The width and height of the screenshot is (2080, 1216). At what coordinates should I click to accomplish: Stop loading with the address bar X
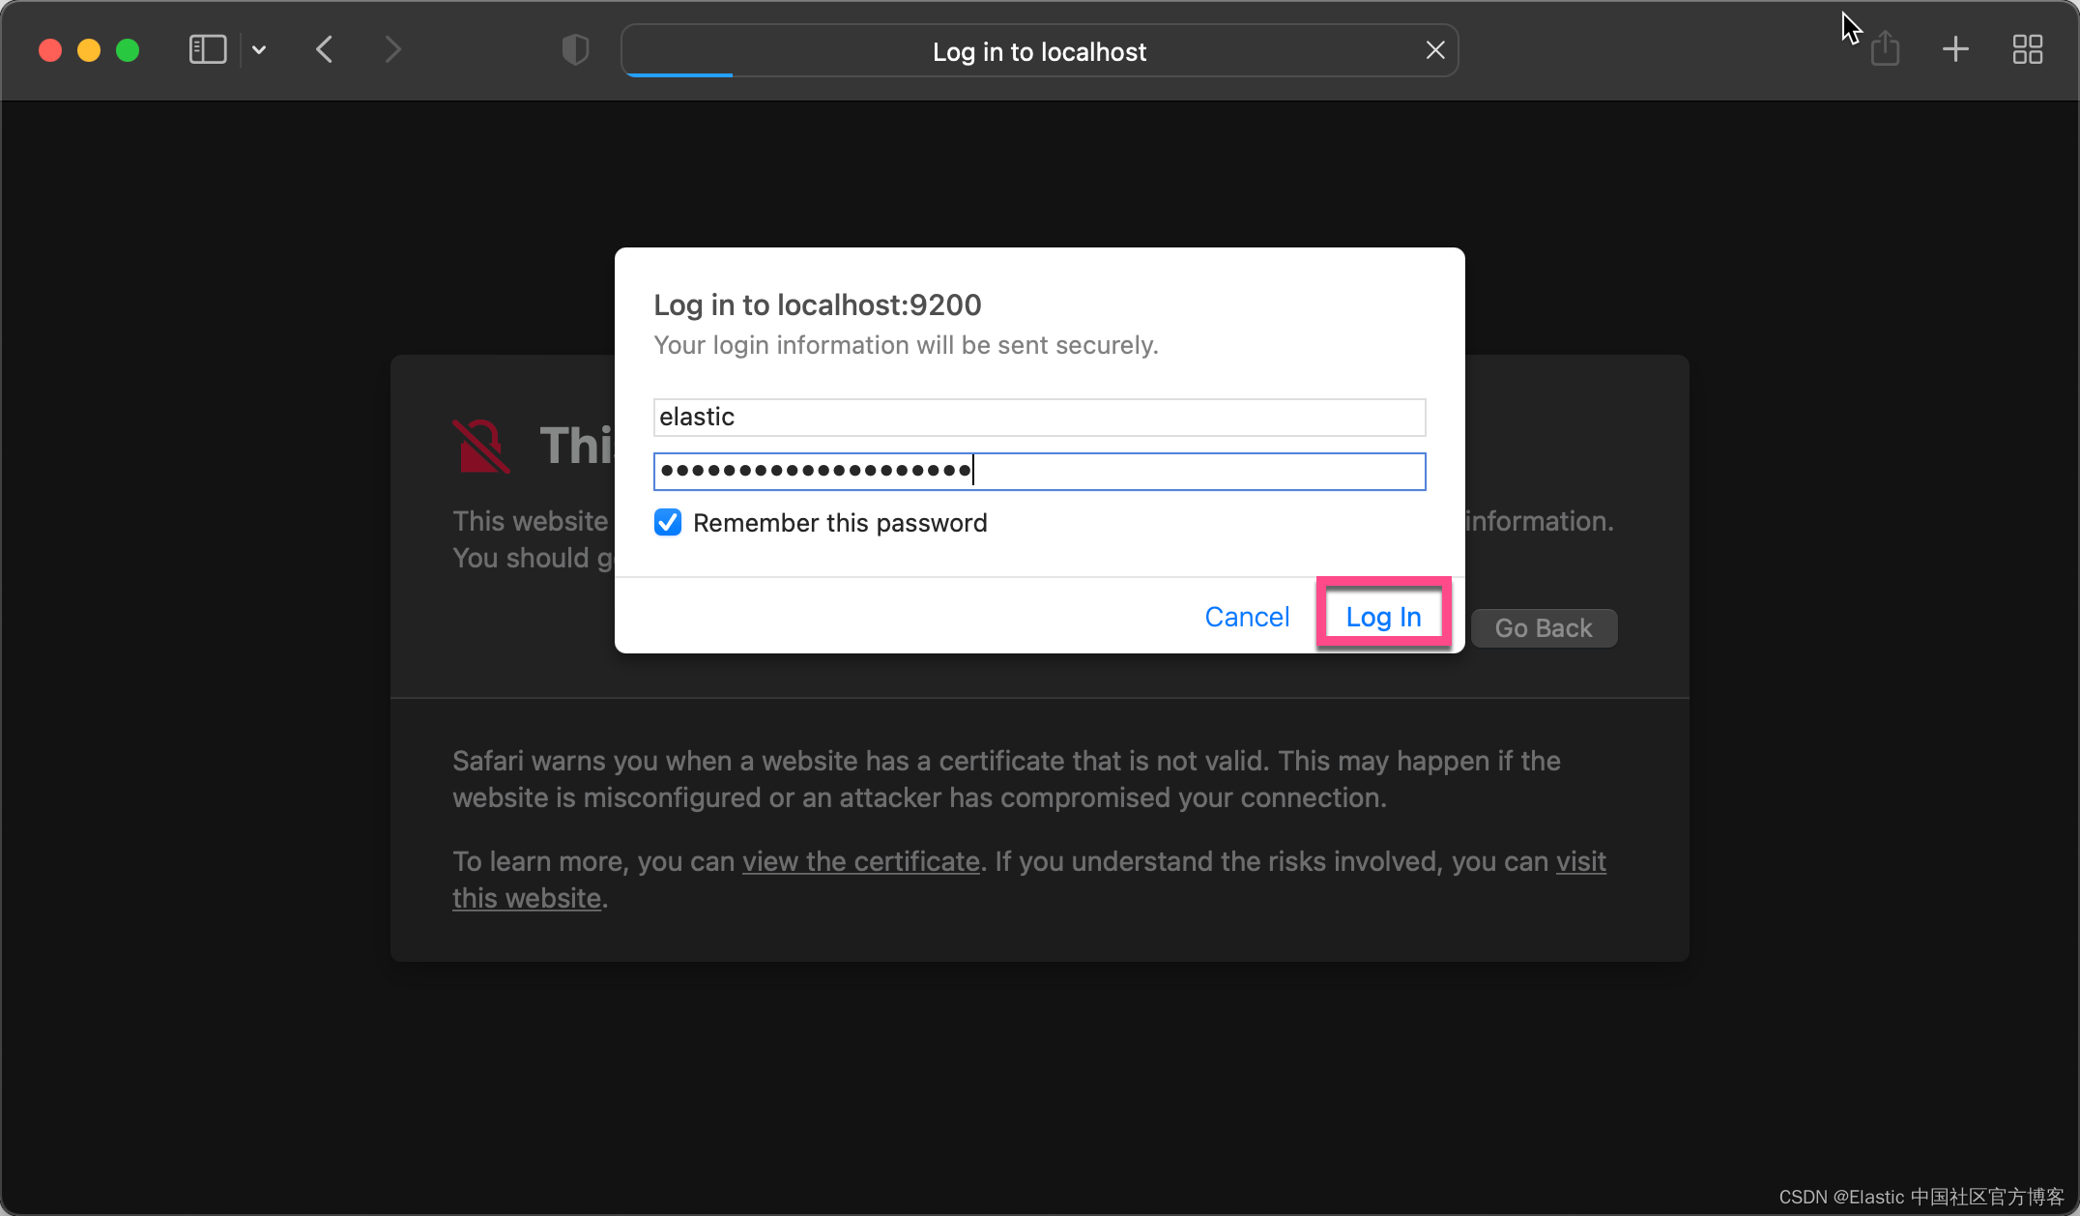coord(1435,50)
